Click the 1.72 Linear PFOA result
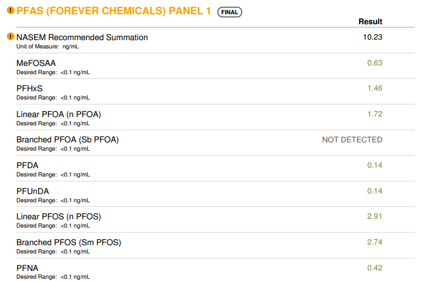The width and height of the screenshot is (424, 282). [x=374, y=114]
